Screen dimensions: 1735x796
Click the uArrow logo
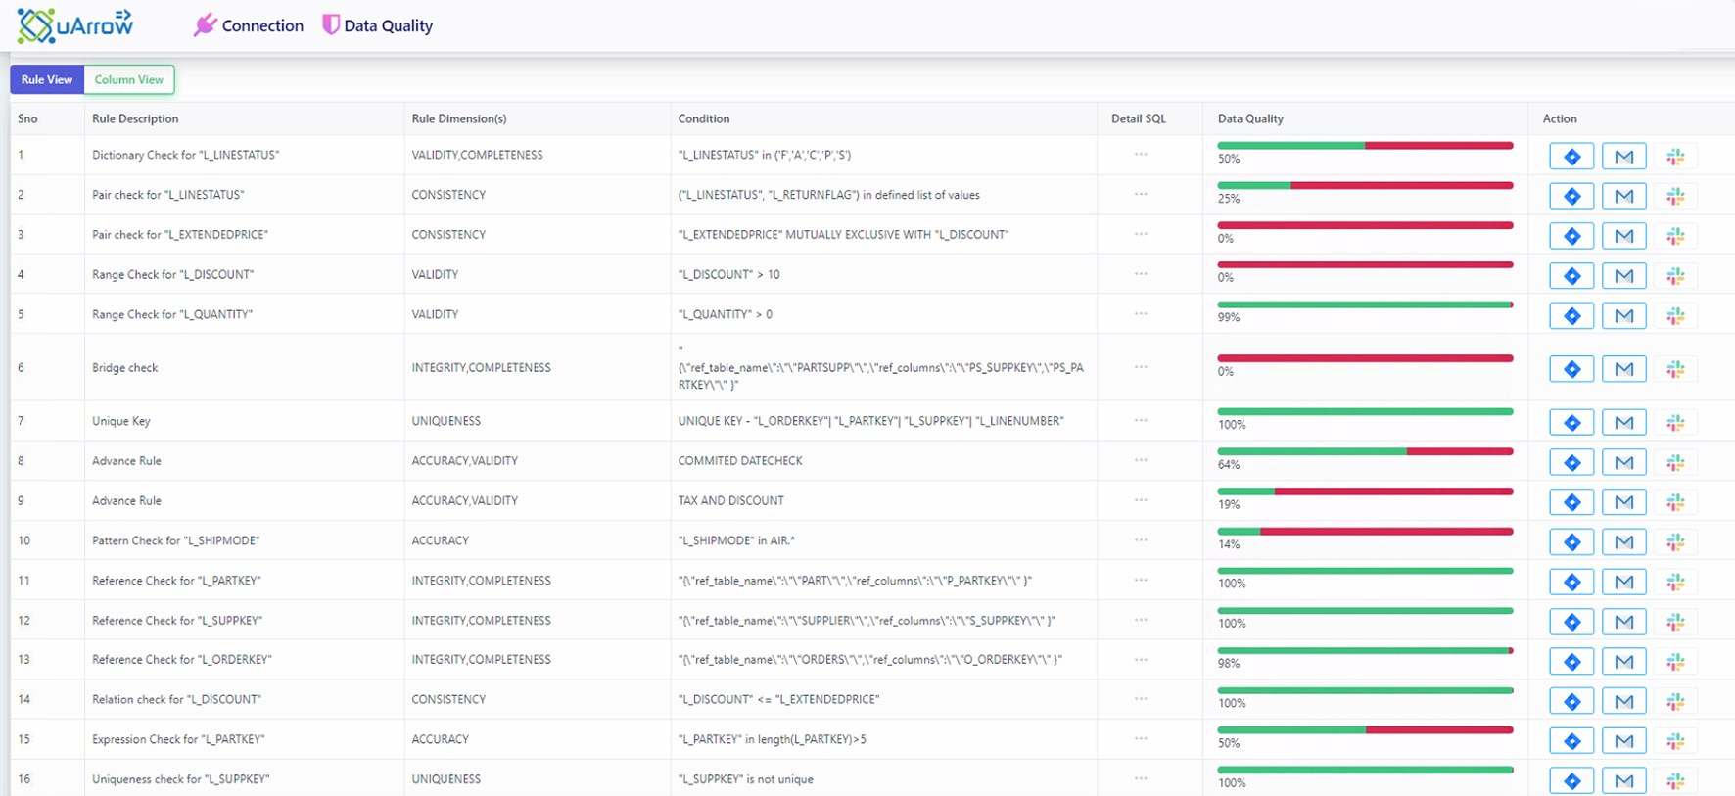tap(75, 25)
